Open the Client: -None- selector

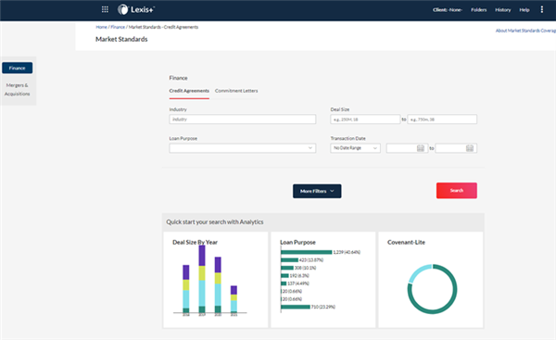(448, 10)
